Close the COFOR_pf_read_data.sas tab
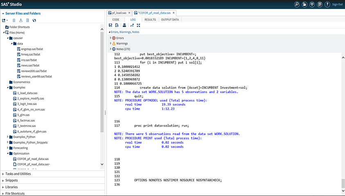Image resolution: width=345 pixels, height=196 pixels. (174, 13)
